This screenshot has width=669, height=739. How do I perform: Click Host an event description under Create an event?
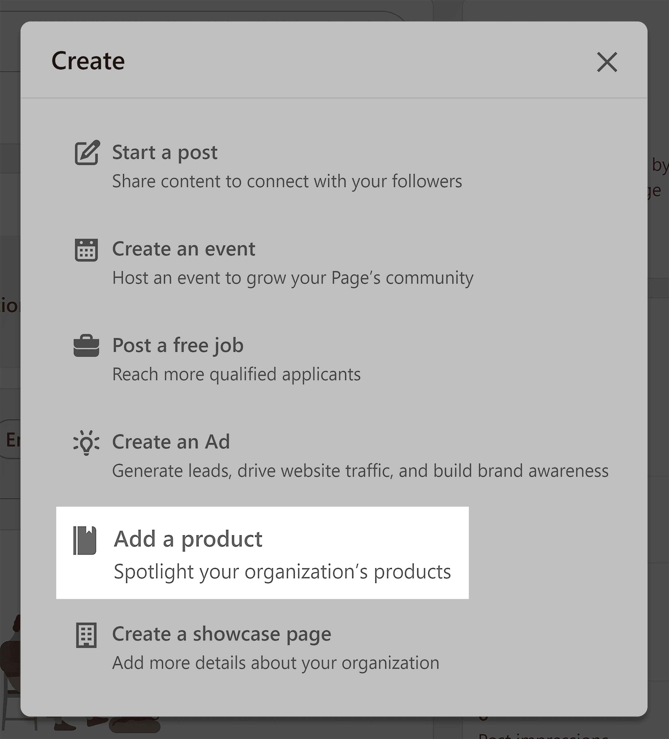point(293,278)
